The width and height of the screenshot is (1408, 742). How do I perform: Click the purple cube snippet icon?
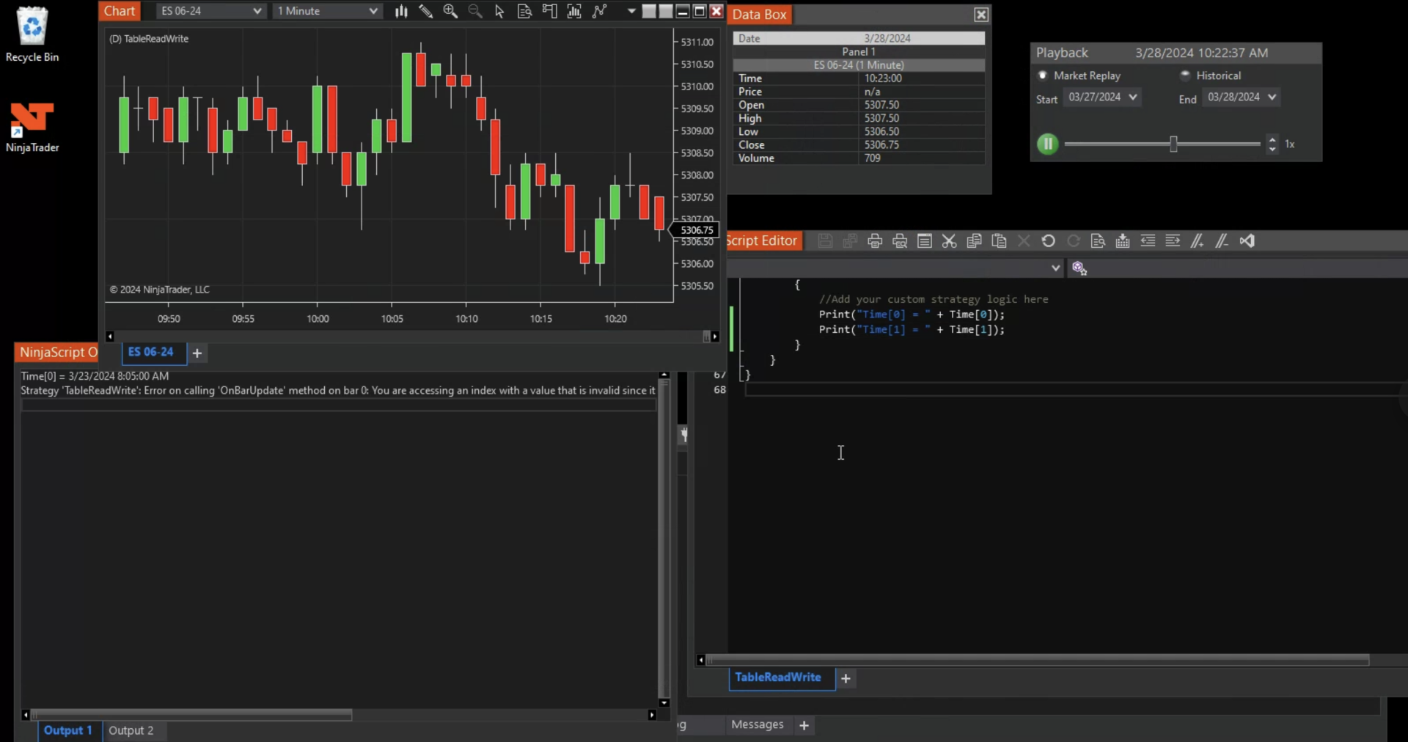[x=1079, y=268]
